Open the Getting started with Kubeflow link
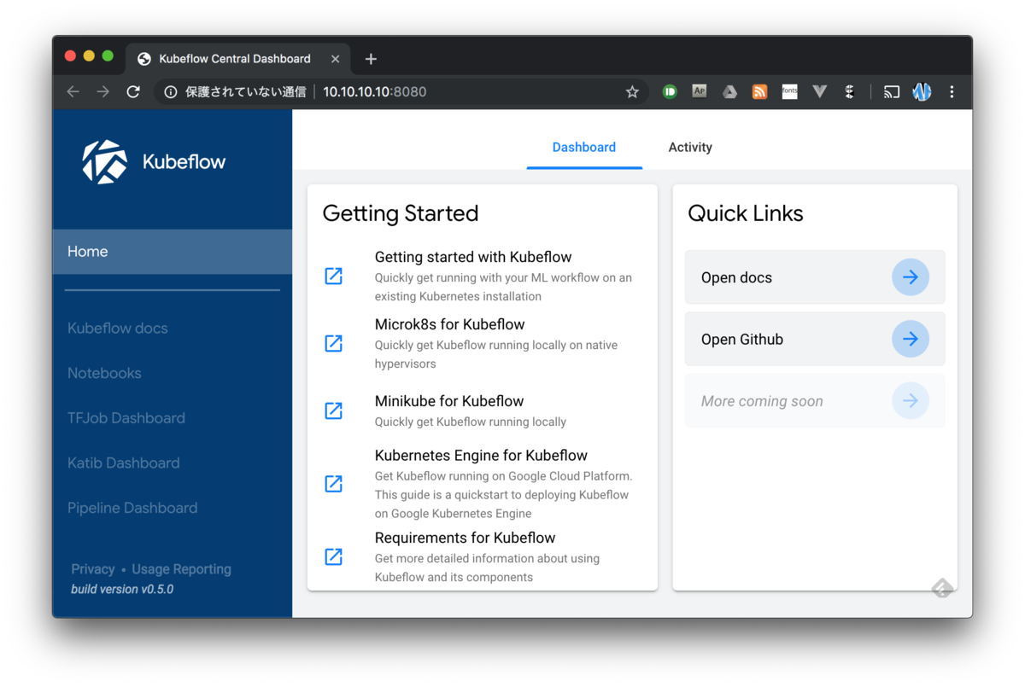1025x687 pixels. (473, 257)
